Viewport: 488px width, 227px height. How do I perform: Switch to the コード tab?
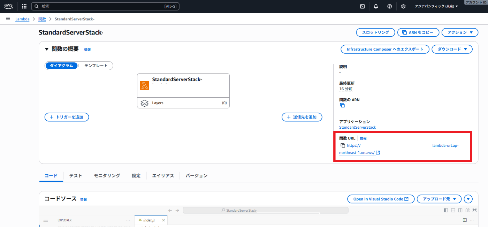tap(51, 176)
